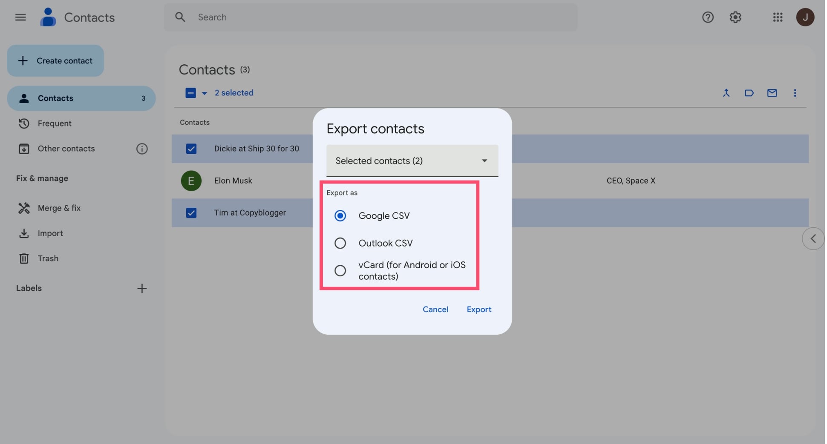The height and width of the screenshot is (444, 827).
Task: Open the Manage labels icon
Action: coord(749,93)
